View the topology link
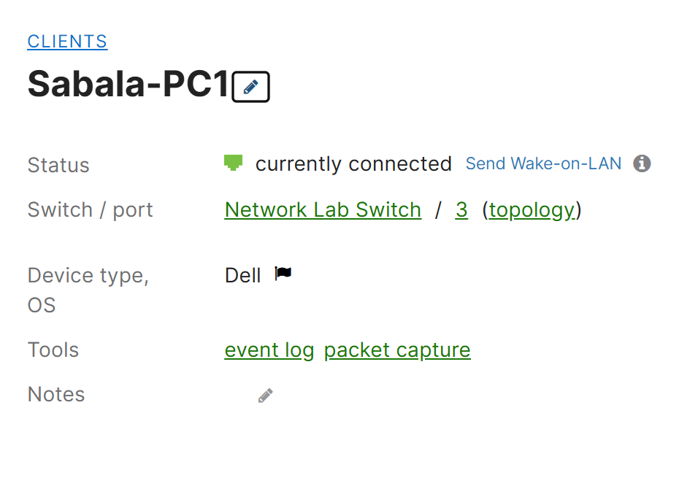 (532, 210)
